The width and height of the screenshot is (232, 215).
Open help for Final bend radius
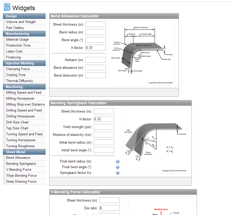tap(118, 161)
